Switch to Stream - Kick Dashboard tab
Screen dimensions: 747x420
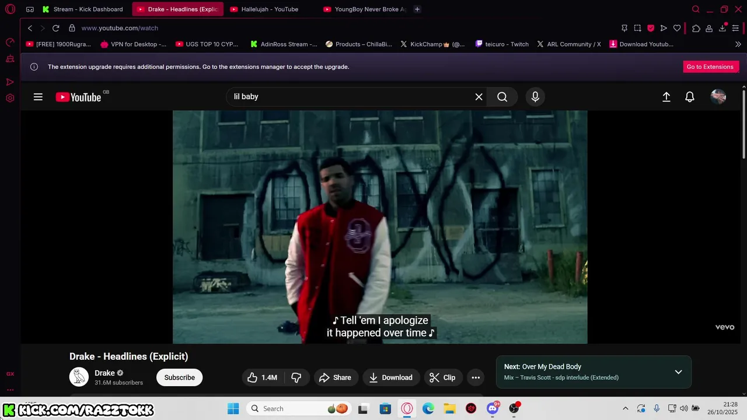click(82, 9)
